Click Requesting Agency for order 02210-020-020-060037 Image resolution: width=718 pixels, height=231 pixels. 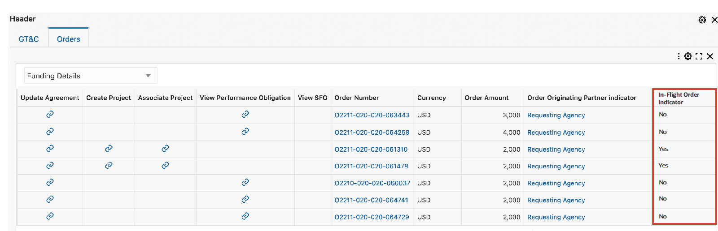click(556, 183)
